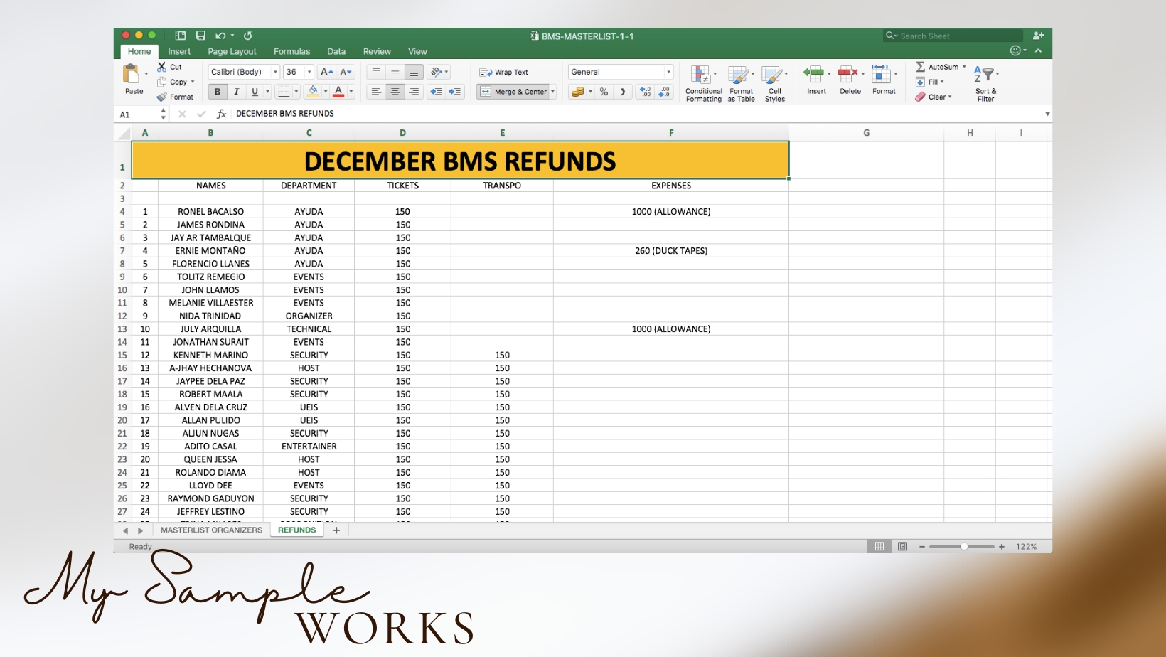Click the Format painter brush icon
This screenshot has height=657, width=1166.
point(161,97)
